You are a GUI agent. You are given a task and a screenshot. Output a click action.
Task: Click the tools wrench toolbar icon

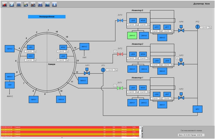[x=33, y=4]
